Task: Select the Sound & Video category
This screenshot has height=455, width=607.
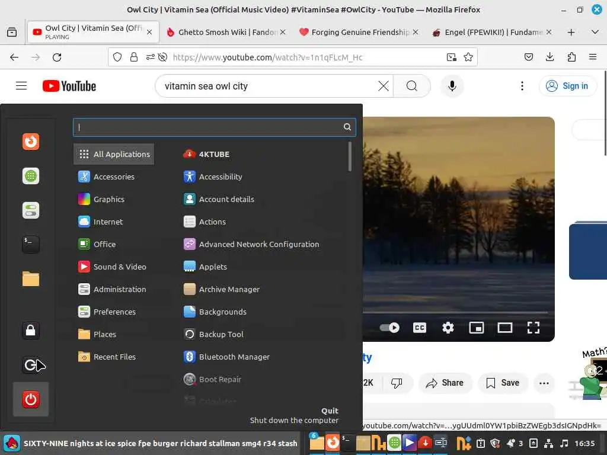Action: point(114,267)
